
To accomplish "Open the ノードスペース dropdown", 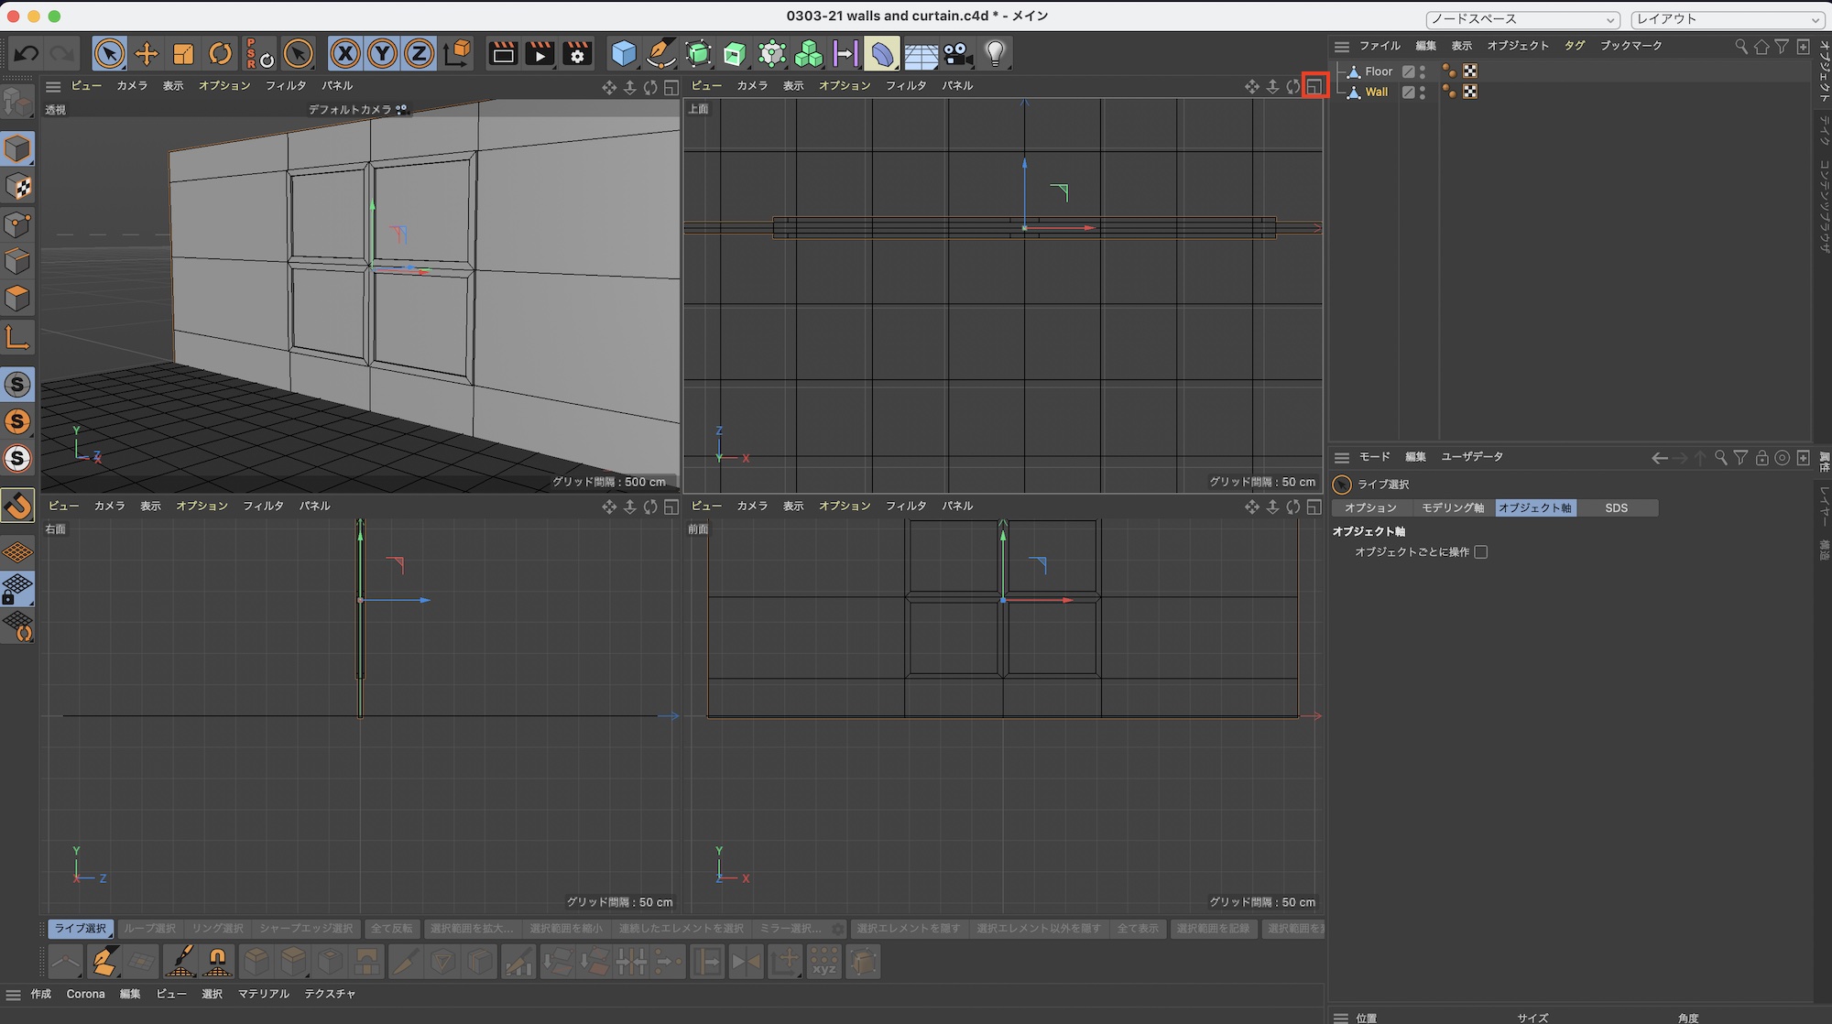I will [x=1522, y=19].
